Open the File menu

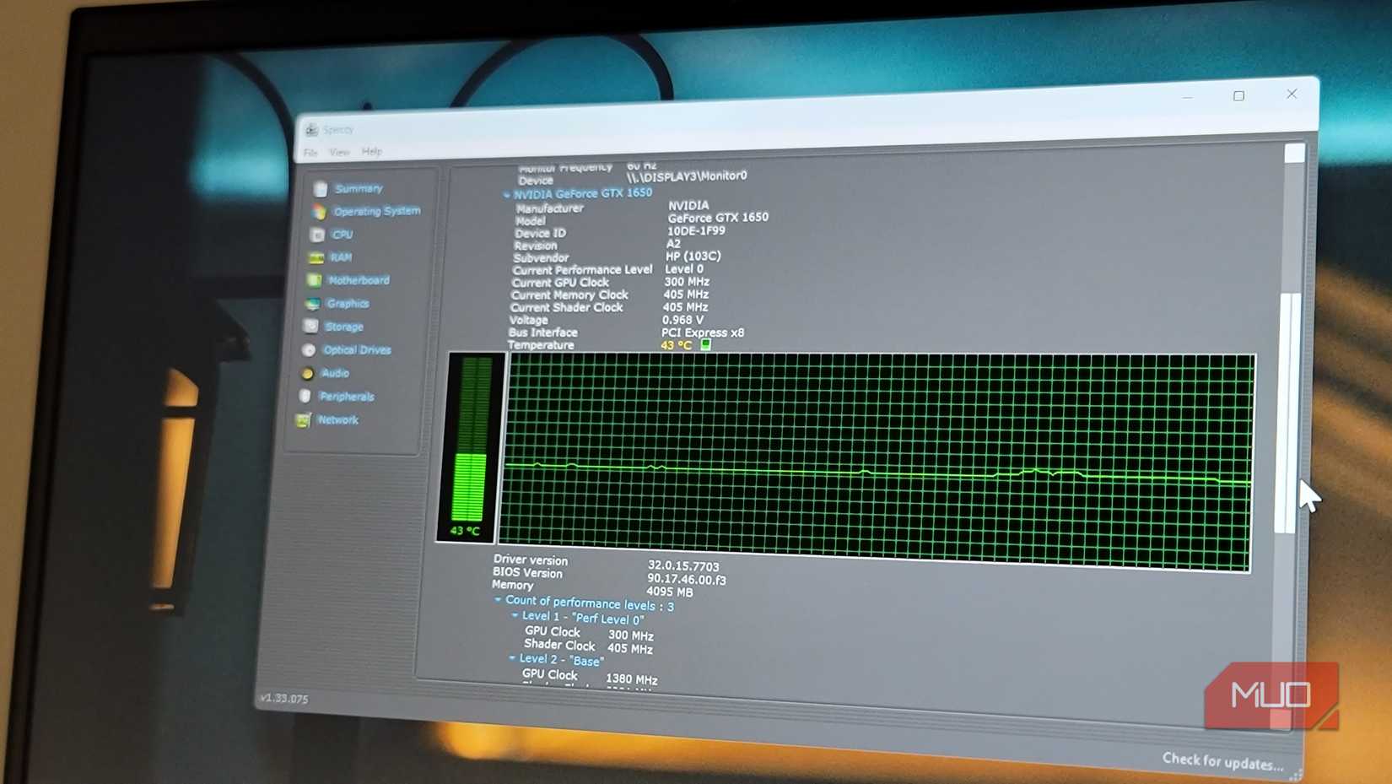pos(309,152)
